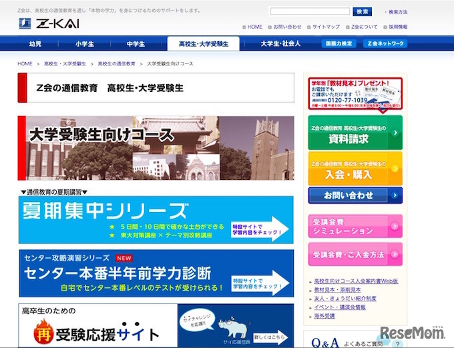Click 高校生の通信教育 in the breadcrumb
Image resolution: width=454 pixels, height=348 pixels.
(117, 63)
